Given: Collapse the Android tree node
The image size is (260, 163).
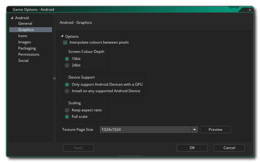Looking at the screenshot, I should point(12,18).
